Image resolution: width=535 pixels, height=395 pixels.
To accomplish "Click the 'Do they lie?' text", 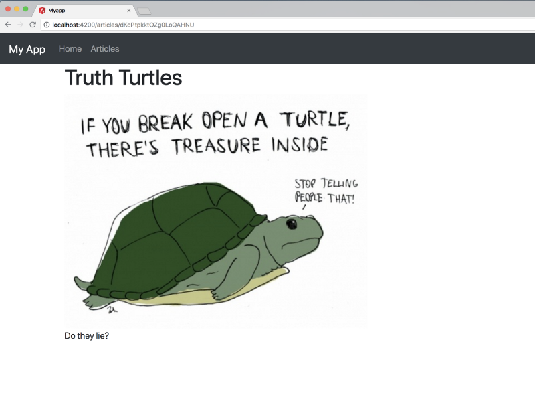I will [x=87, y=336].
